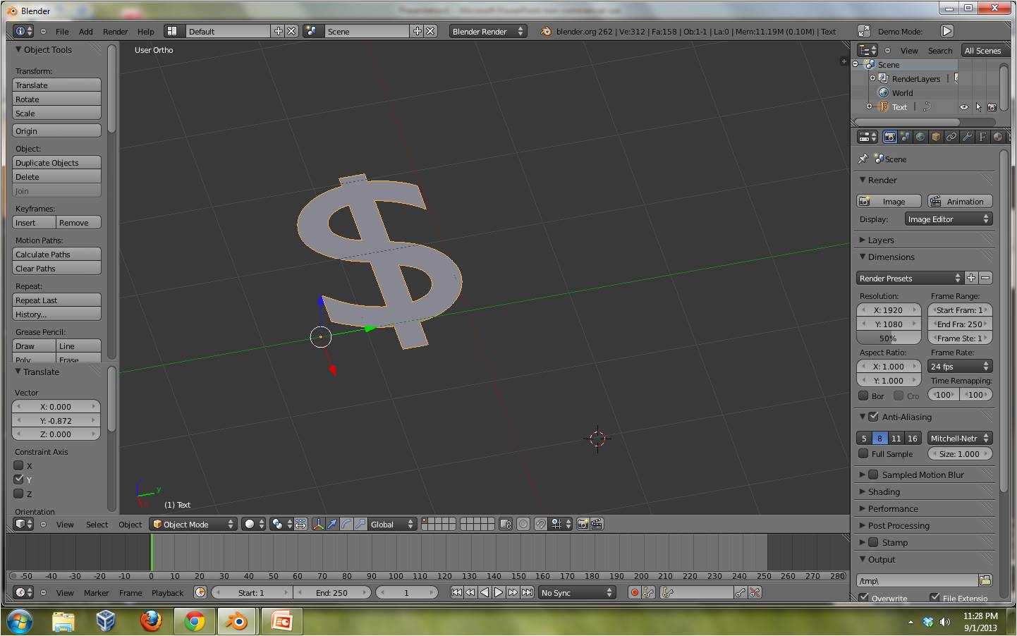This screenshot has height=636, width=1017.
Task: Click the OpenGL animation clapper icon
Action: point(597,524)
